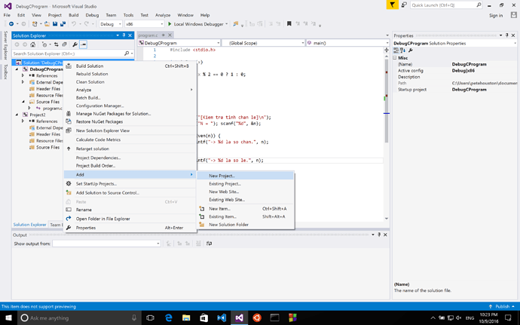Image resolution: width=520 pixels, height=325 pixels.
Task: Click Sync with Active Document icon
Action: [x=56, y=44]
